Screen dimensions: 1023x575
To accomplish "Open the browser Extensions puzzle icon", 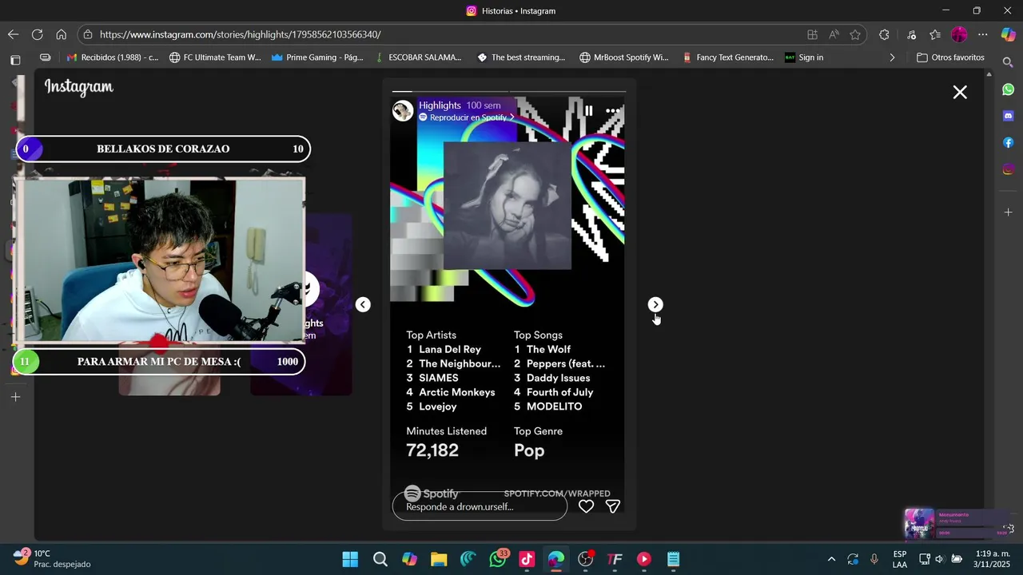I will [x=884, y=34].
